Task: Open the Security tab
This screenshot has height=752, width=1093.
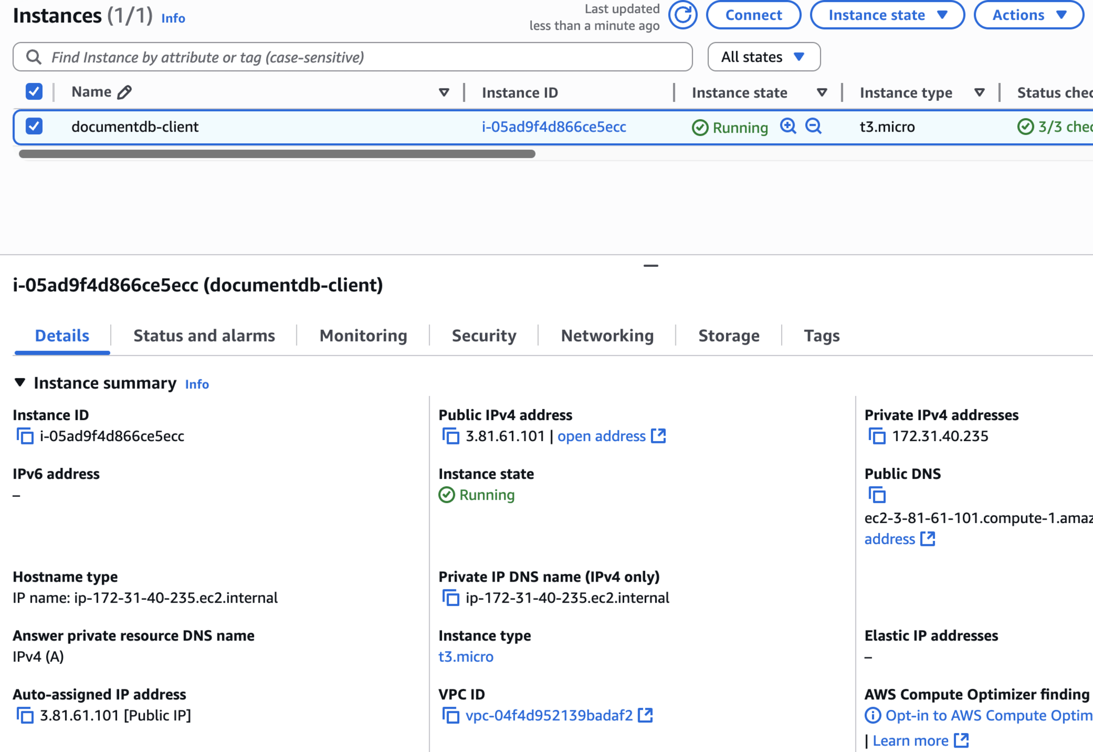Action: (x=484, y=335)
